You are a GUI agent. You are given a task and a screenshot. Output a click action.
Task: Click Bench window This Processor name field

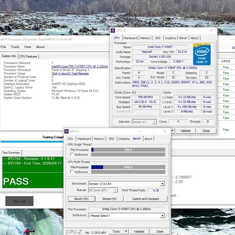point(126,209)
